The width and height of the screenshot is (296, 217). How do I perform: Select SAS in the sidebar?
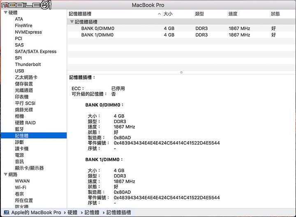(x=19, y=45)
